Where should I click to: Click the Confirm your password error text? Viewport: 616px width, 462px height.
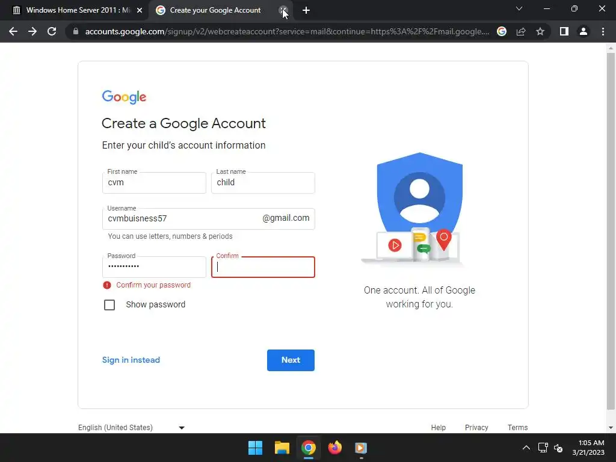(x=153, y=285)
